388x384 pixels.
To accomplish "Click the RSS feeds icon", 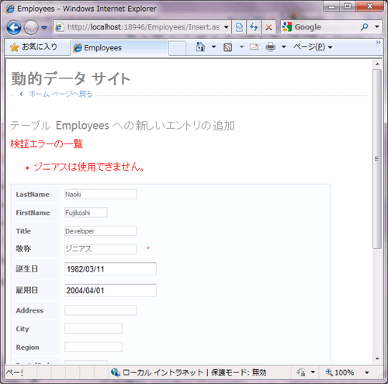I will [227, 47].
